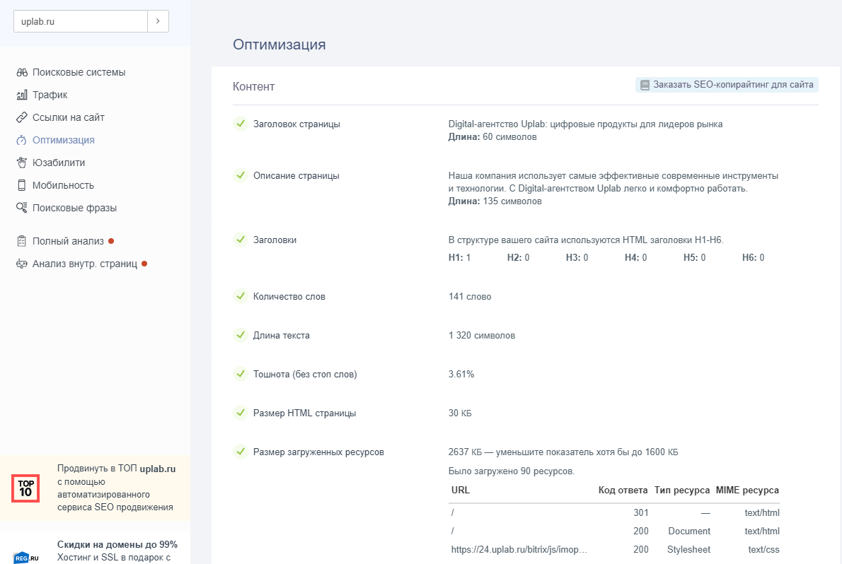842x564 pixels.
Task: Click the green checkmark beside Тошнота
Action: [241, 374]
